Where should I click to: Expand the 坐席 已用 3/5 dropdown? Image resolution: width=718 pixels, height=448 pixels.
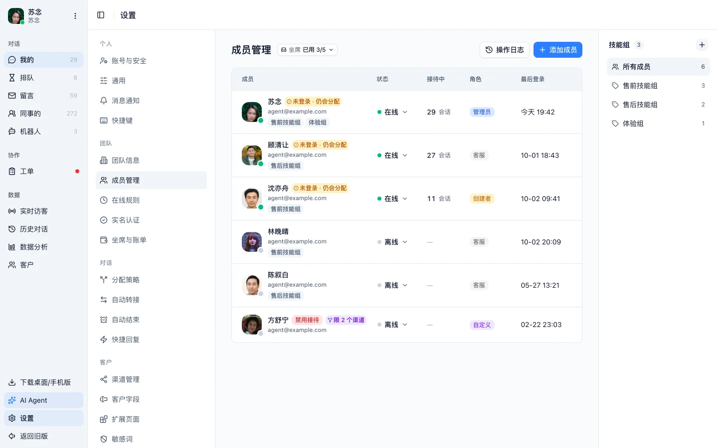click(307, 50)
